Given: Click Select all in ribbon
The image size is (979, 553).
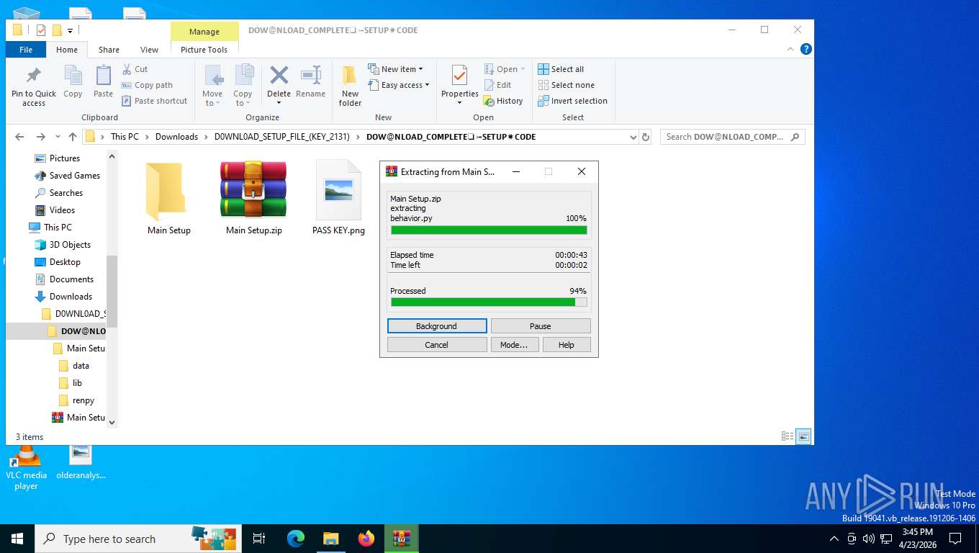Looking at the screenshot, I should pos(561,69).
